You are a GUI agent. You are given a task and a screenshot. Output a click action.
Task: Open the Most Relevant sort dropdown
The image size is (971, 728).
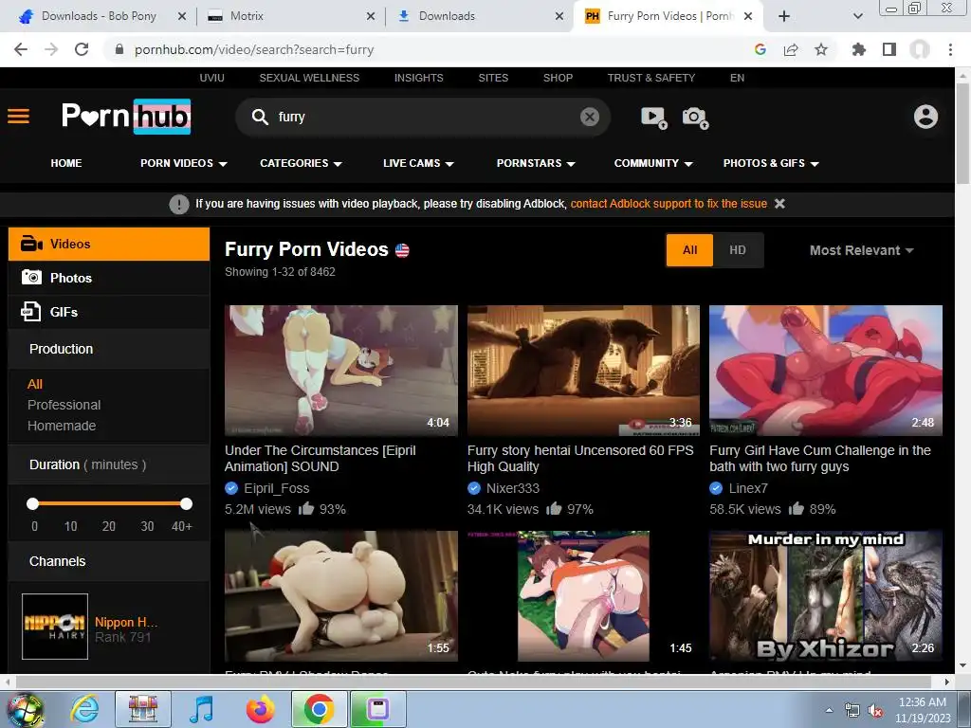[x=861, y=250]
